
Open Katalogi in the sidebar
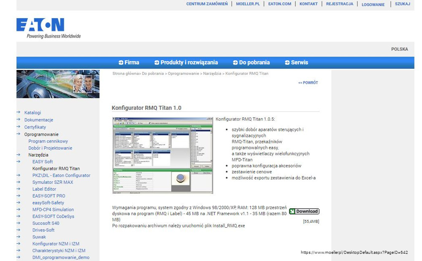click(x=32, y=113)
